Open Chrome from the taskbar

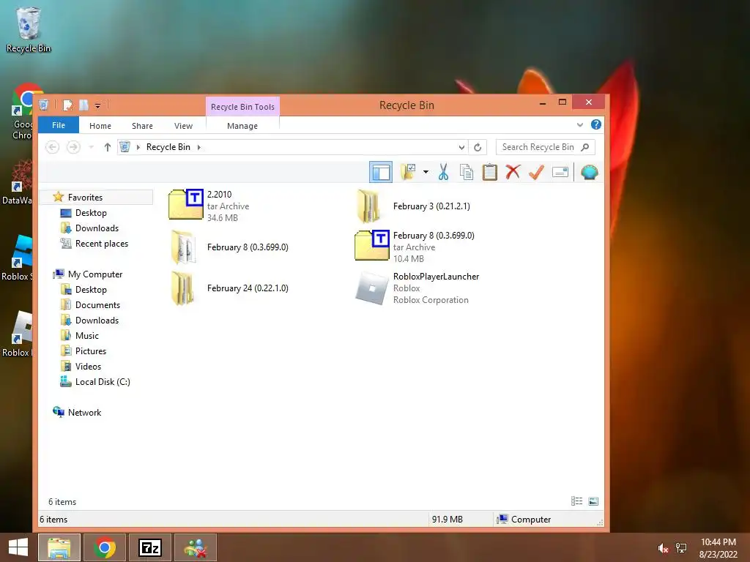(105, 547)
